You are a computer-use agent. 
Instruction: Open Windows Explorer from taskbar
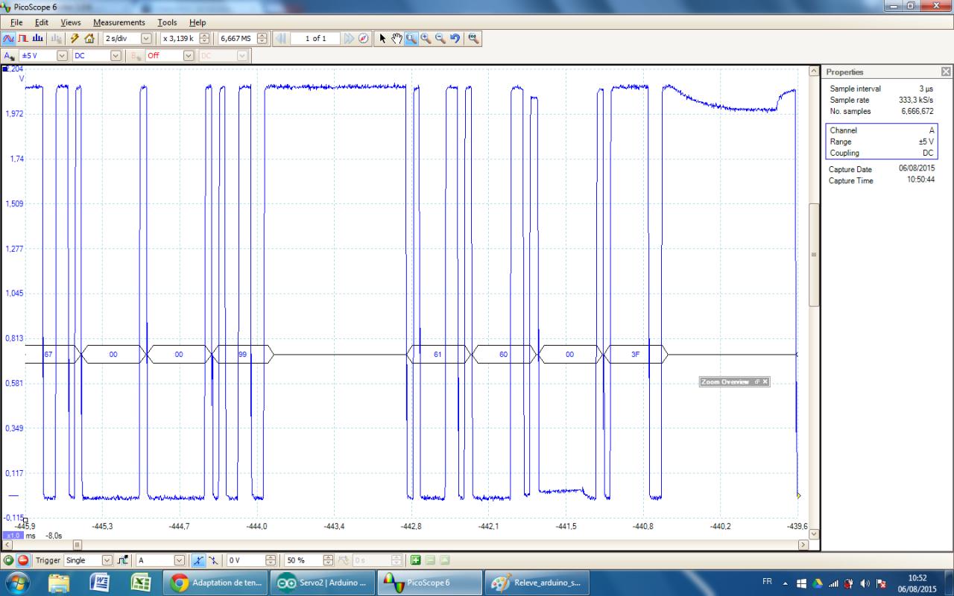click(60, 583)
